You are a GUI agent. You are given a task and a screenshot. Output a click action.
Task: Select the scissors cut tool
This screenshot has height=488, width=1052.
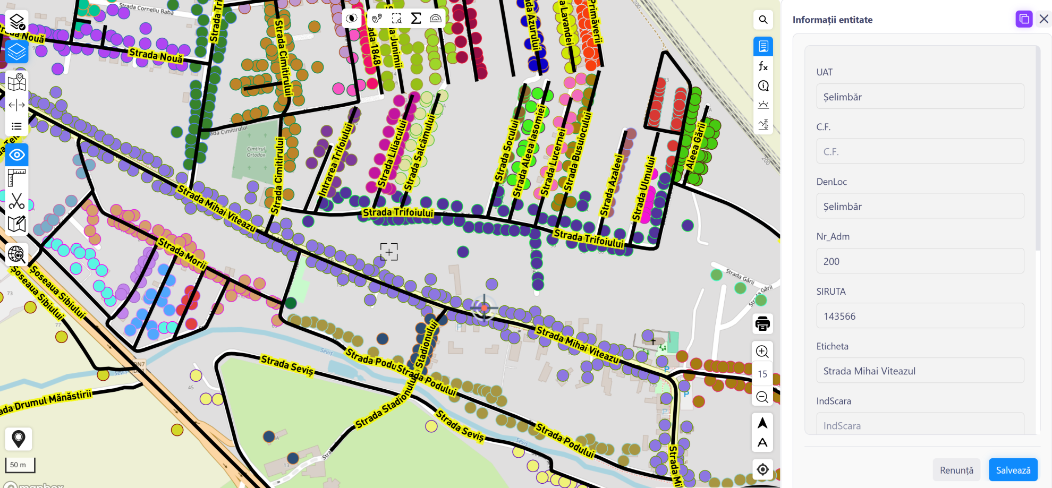point(16,201)
